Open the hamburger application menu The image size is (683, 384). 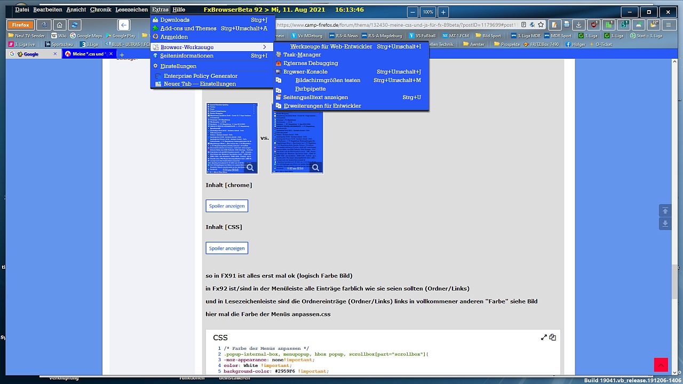pyautogui.click(x=668, y=25)
